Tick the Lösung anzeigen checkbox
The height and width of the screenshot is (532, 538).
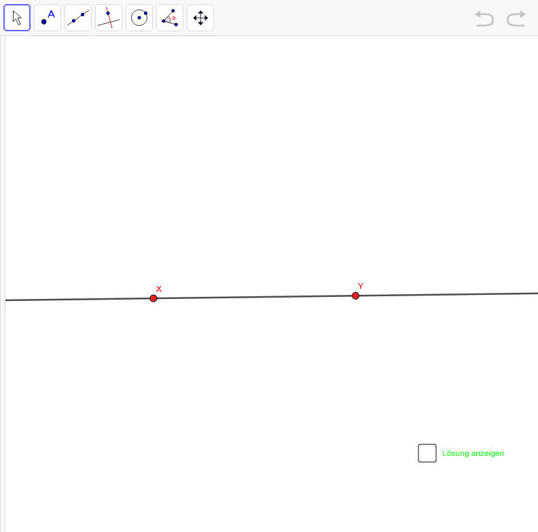pos(427,453)
